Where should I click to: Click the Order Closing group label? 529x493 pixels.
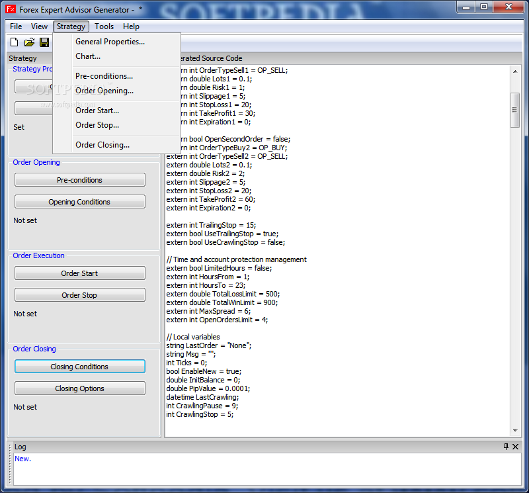[x=34, y=349]
